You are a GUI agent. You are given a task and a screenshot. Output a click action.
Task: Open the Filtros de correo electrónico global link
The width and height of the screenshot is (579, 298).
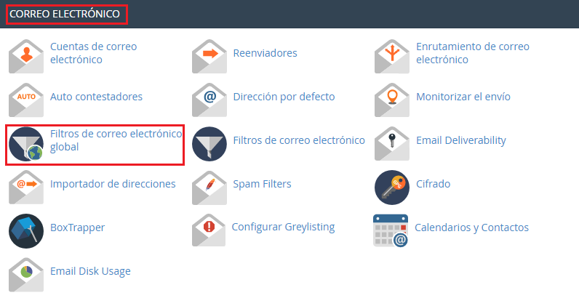116,140
